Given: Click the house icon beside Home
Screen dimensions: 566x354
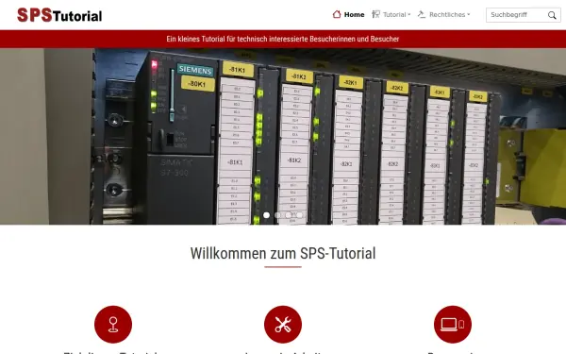Looking at the screenshot, I should [337, 14].
